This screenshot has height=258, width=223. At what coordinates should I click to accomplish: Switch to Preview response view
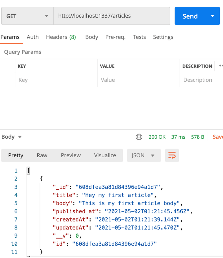point(71,155)
